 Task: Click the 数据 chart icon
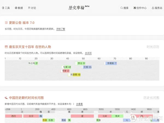(x=16, y=8)
